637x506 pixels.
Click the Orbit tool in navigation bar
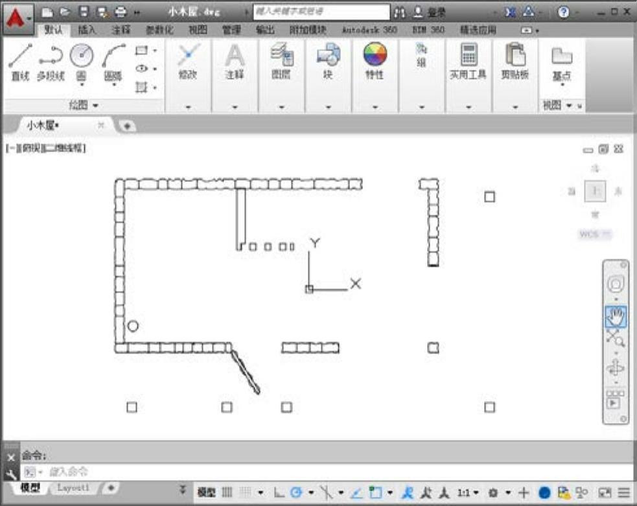(x=616, y=368)
